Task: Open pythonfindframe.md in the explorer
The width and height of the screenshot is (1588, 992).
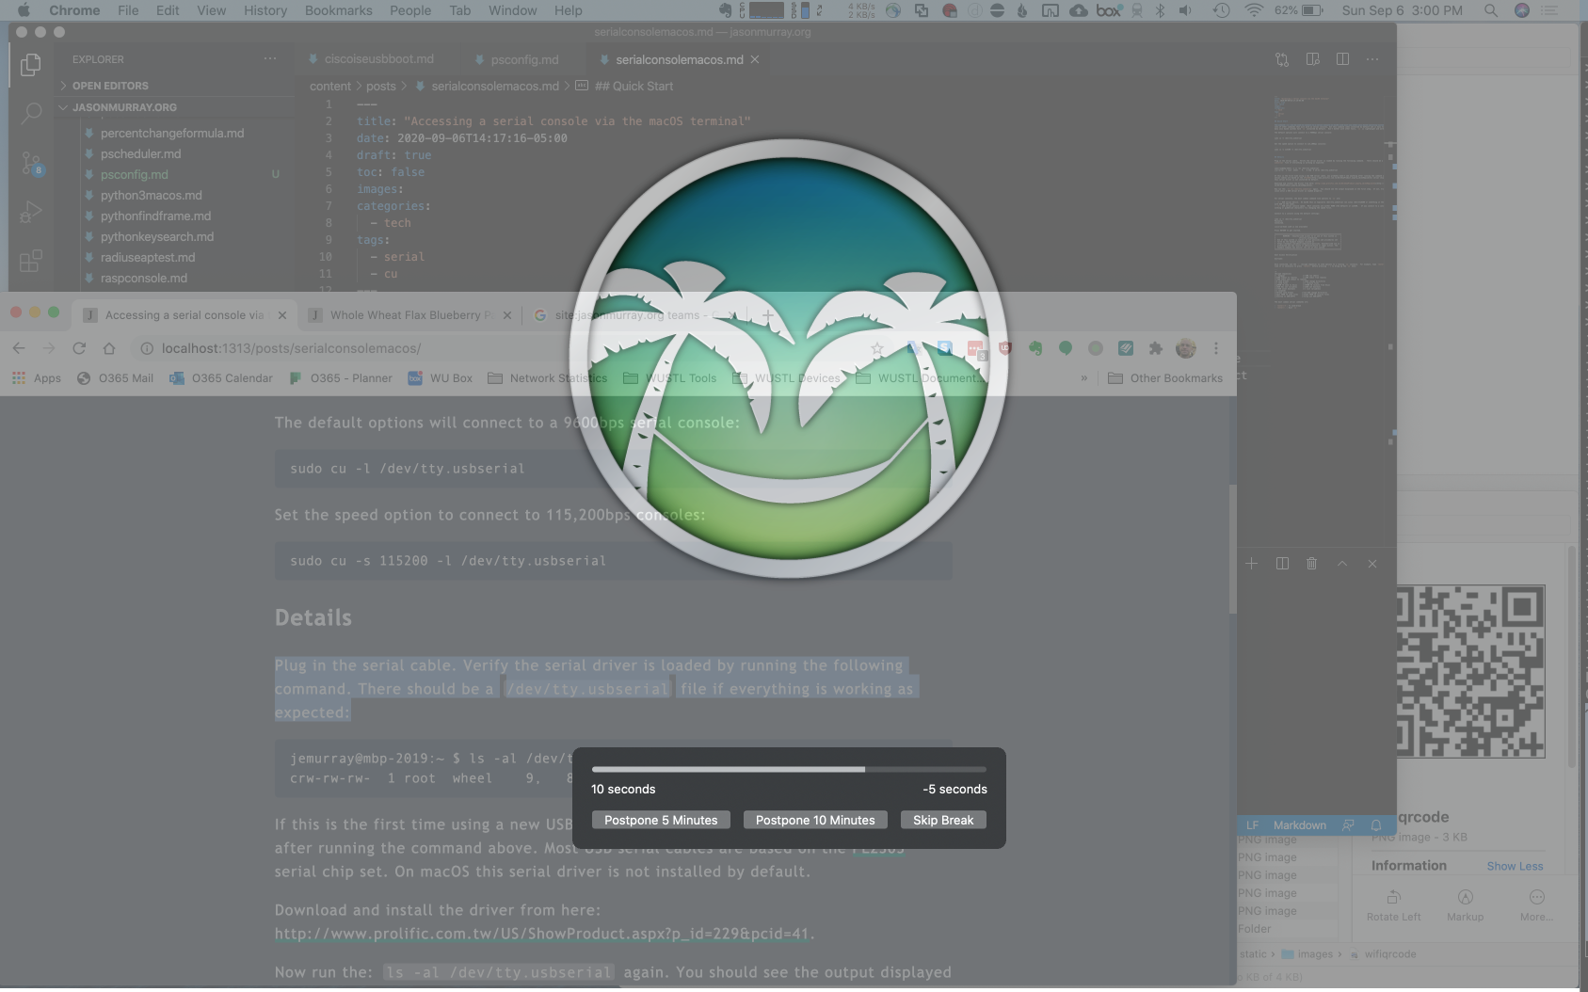Action: (155, 216)
